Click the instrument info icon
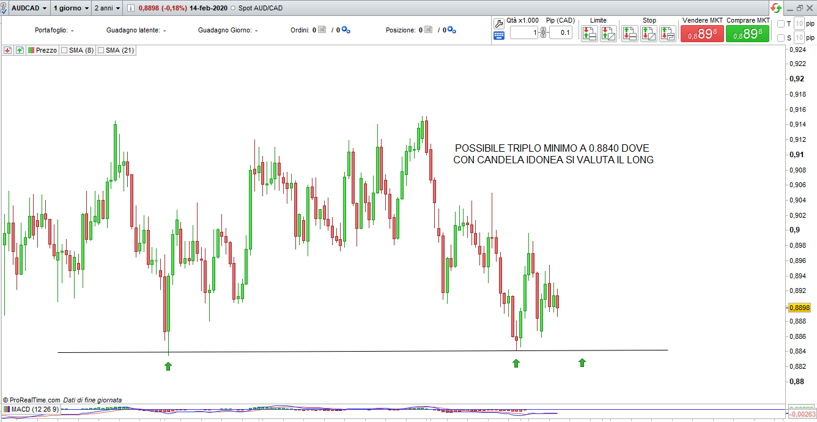 pos(131,8)
